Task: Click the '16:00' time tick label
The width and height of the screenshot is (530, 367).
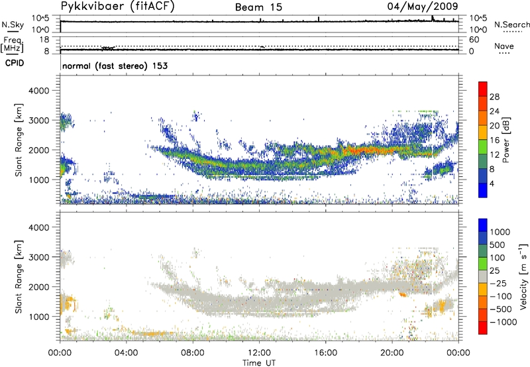Action: [325, 353]
